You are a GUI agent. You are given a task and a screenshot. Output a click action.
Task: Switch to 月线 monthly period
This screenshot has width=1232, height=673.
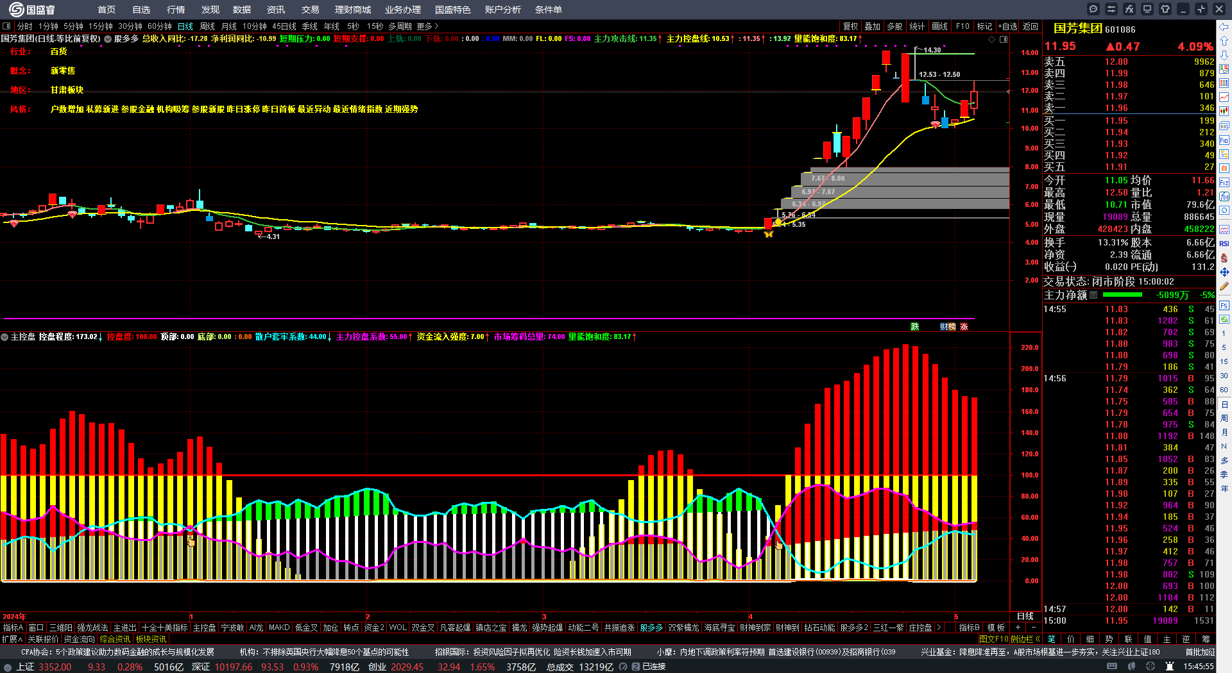pos(229,26)
